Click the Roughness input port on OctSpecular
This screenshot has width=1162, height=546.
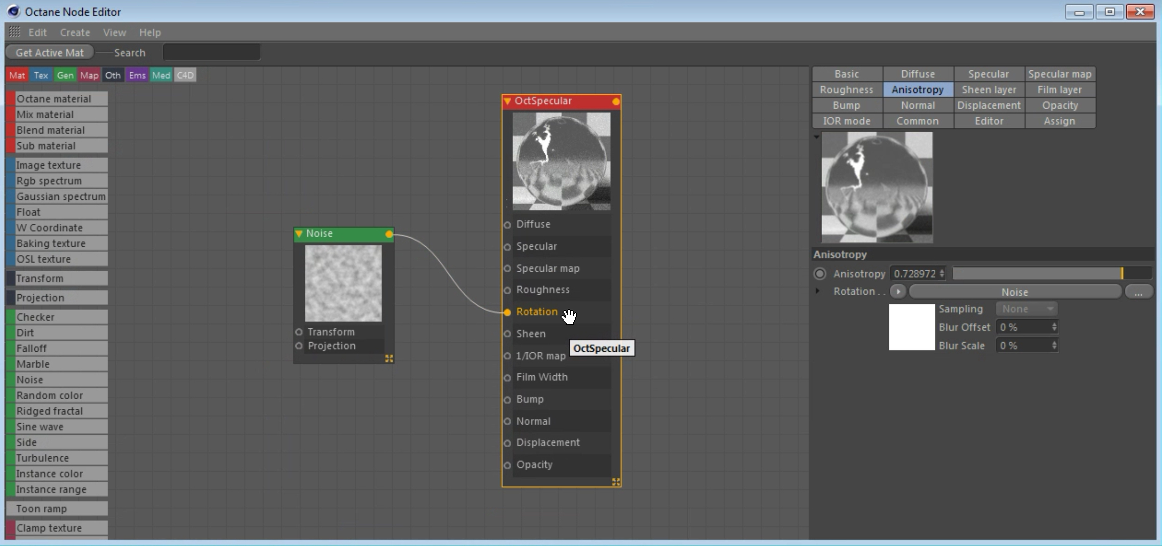[507, 290]
